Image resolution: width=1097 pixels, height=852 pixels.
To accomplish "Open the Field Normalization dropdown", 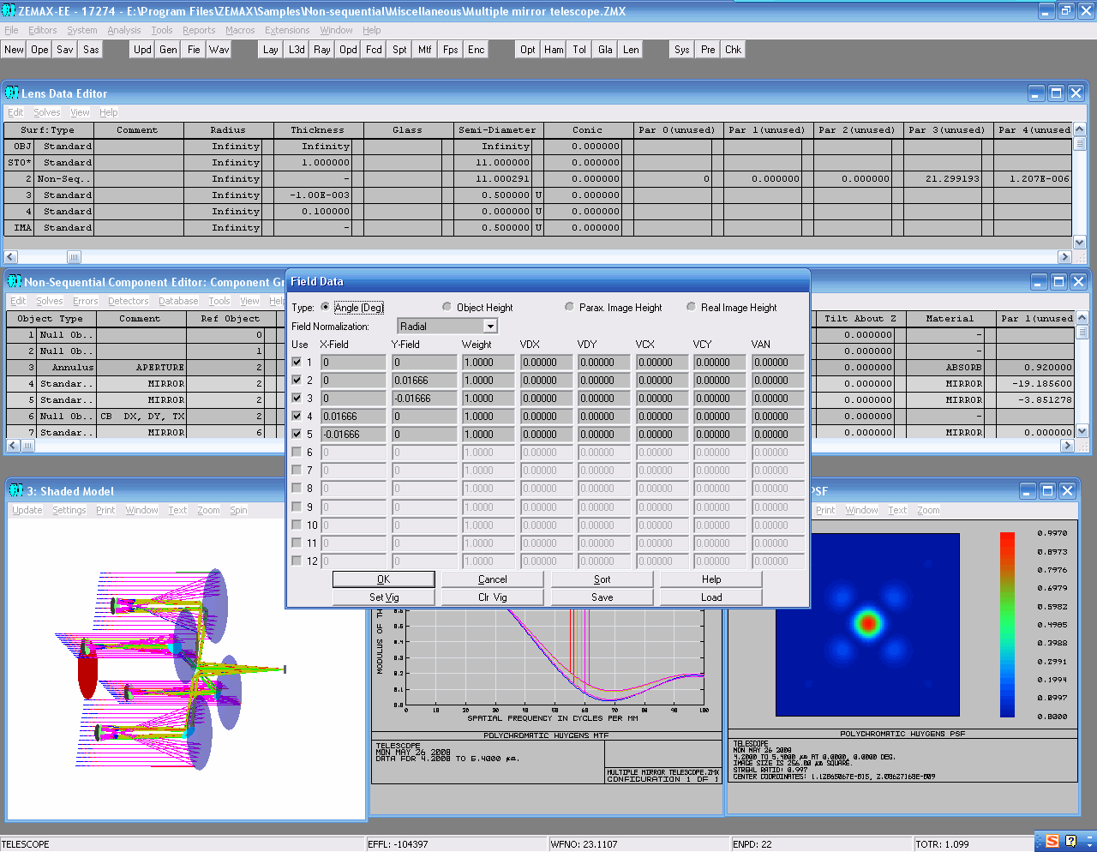I will tap(490, 327).
